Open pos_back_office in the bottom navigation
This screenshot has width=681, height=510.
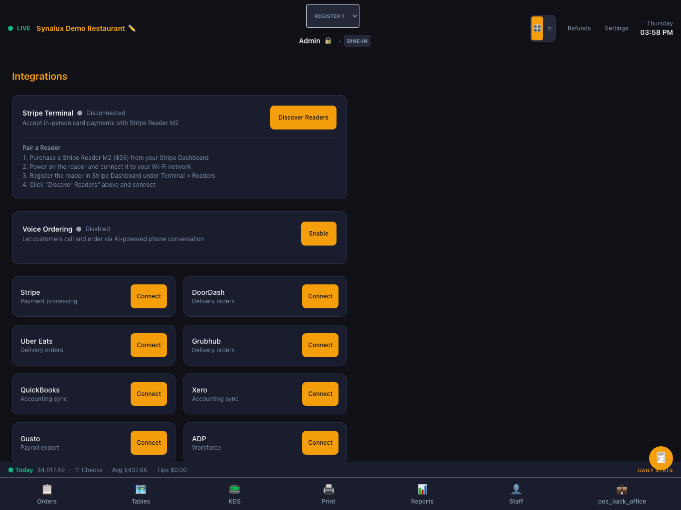622,494
